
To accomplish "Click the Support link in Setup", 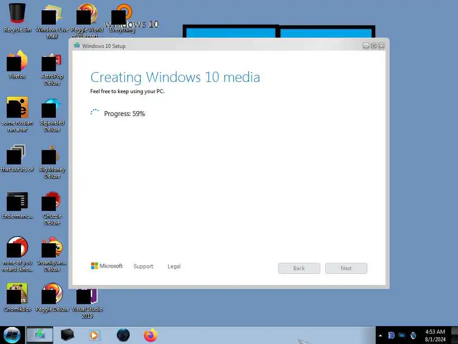I will tap(144, 266).
